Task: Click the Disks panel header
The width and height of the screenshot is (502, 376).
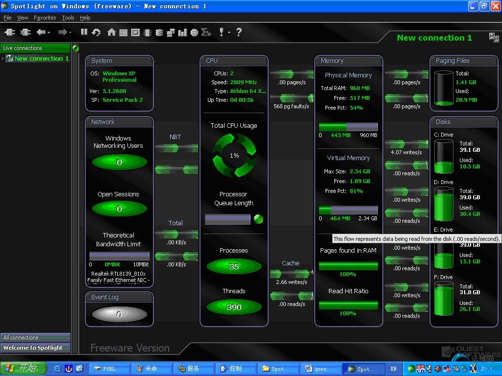Action: pos(463,122)
